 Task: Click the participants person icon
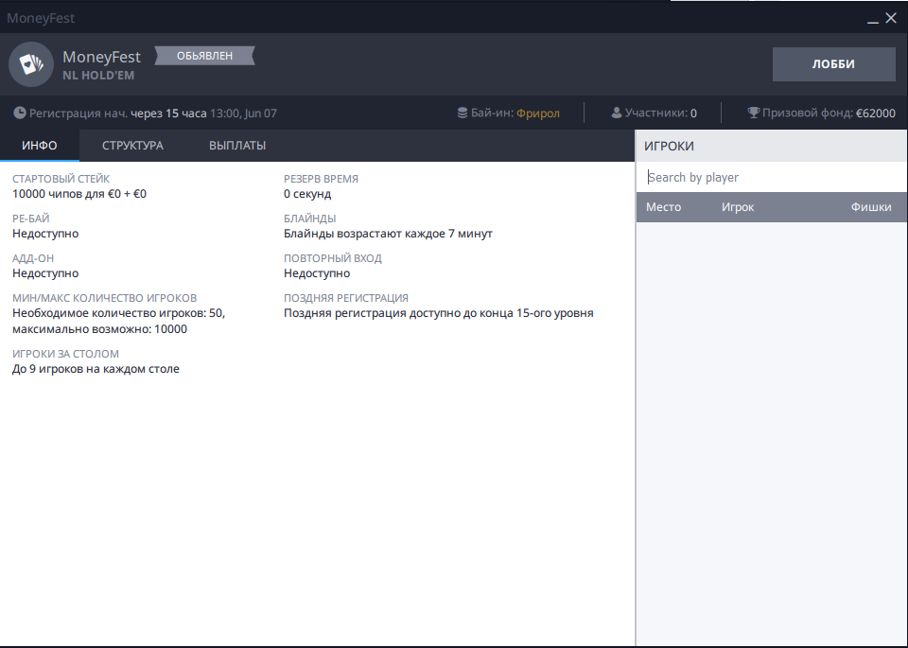(x=617, y=114)
